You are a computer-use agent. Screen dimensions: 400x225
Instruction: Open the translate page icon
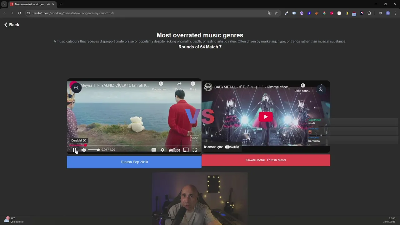tap(269, 13)
